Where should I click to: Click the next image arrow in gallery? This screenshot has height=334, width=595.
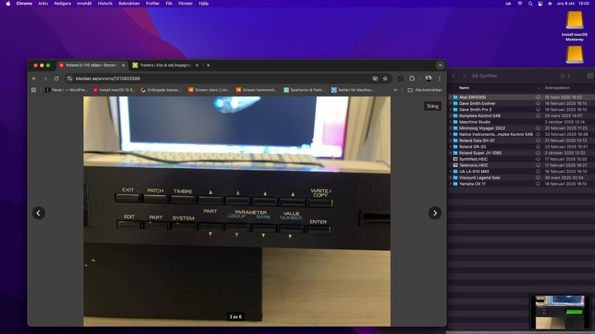click(434, 213)
